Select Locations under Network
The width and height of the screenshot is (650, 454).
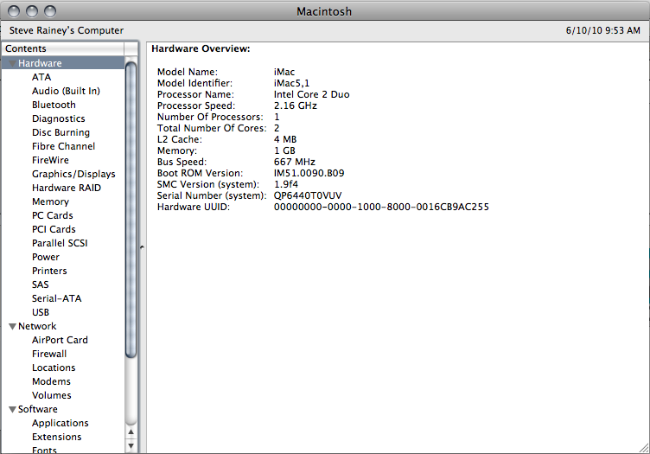coord(54,368)
